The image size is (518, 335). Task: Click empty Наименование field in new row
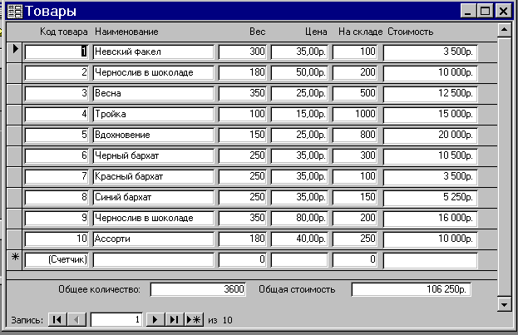(153, 260)
